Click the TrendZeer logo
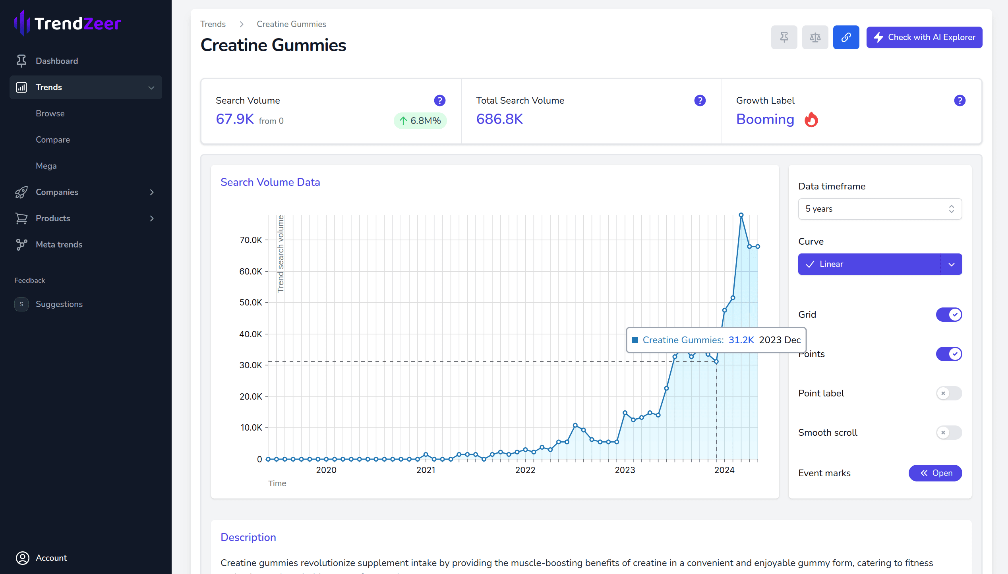Screen dimensions: 1008x574 tap(68, 23)
